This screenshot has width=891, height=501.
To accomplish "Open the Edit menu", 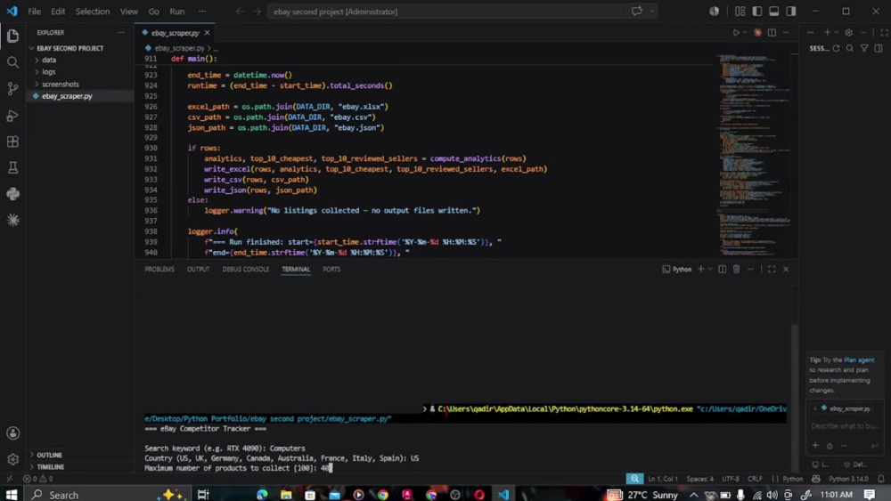I will pyautogui.click(x=58, y=12).
